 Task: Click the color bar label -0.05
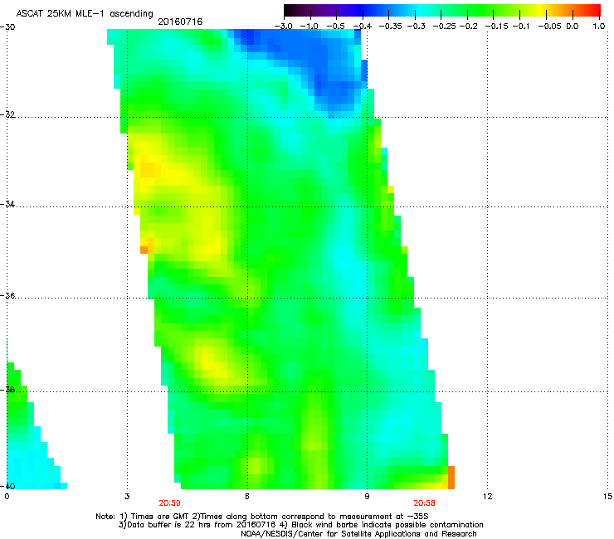[x=550, y=27]
